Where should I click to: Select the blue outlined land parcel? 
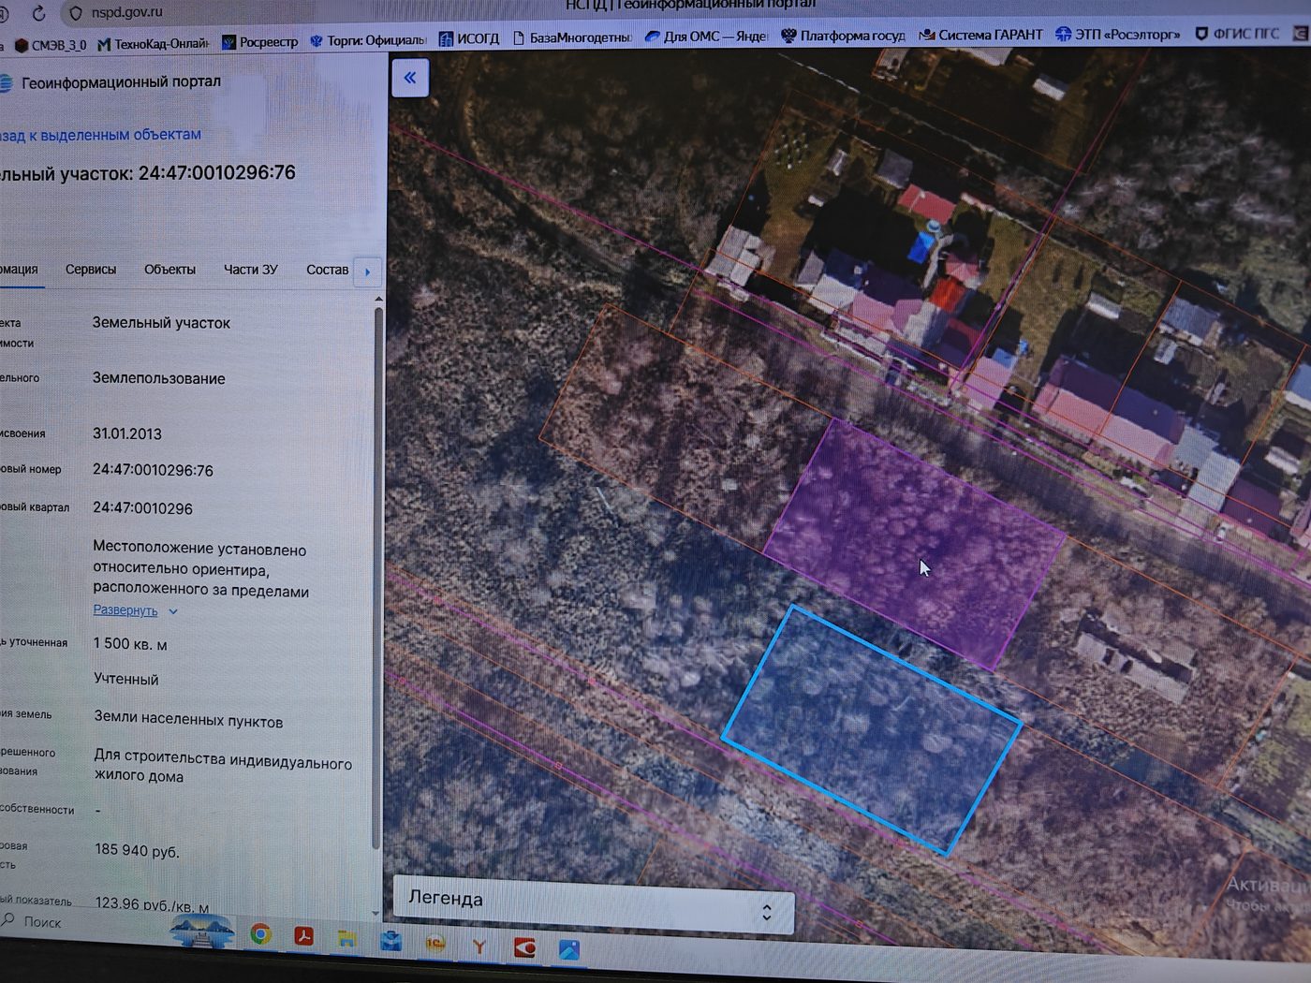click(x=871, y=730)
